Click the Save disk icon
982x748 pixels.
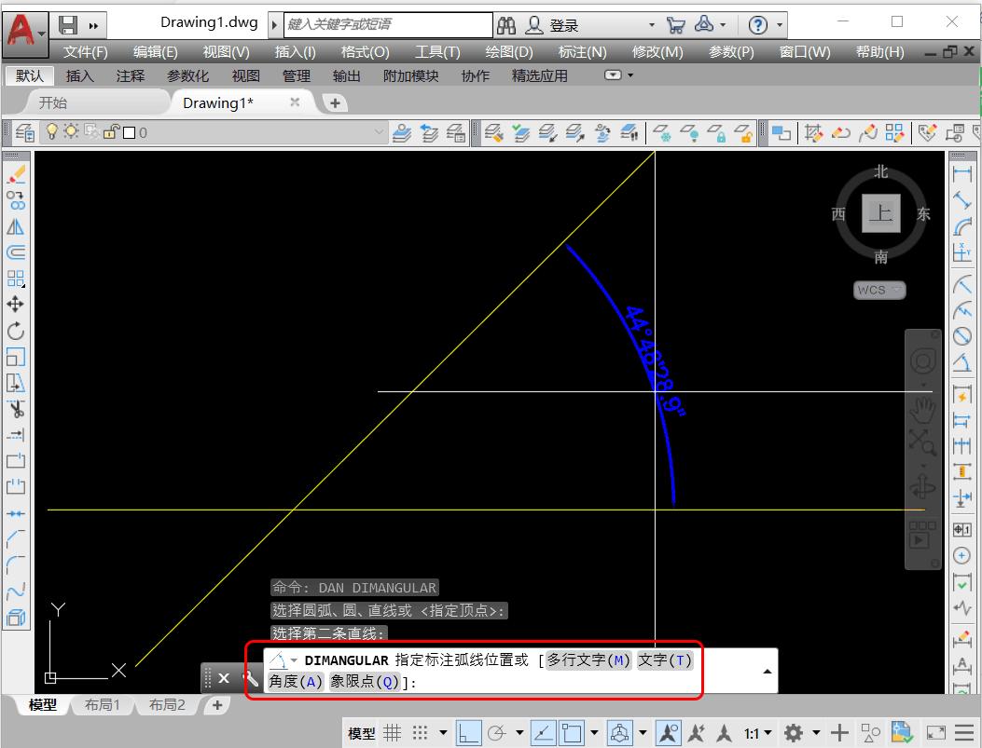coord(68,25)
